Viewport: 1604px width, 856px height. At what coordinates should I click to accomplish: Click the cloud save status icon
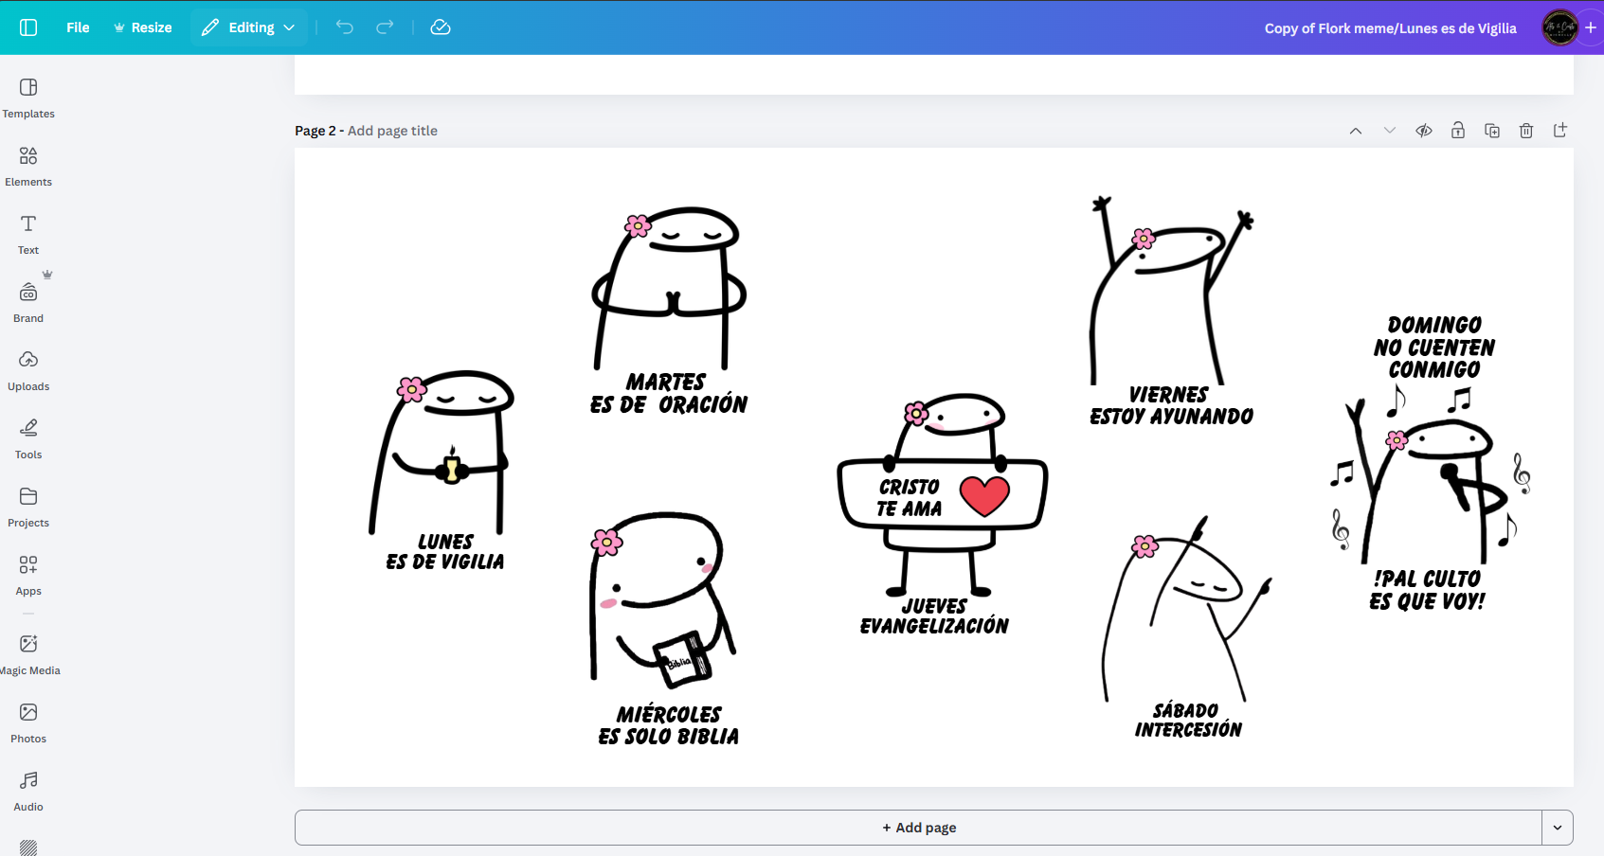click(441, 27)
